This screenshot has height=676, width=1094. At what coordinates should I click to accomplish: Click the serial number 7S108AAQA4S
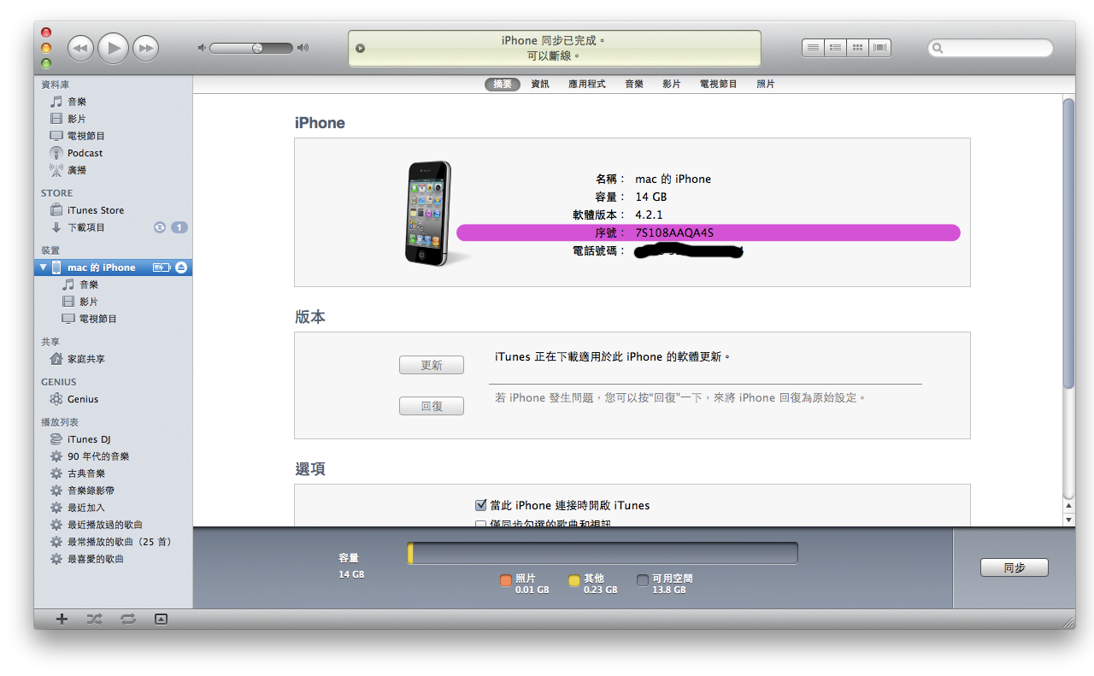pyautogui.click(x=674, y=232)
